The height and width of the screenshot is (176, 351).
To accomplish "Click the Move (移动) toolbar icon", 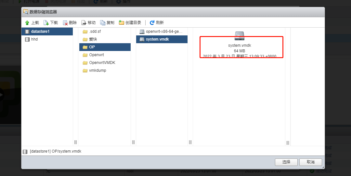I will [84, 23].
